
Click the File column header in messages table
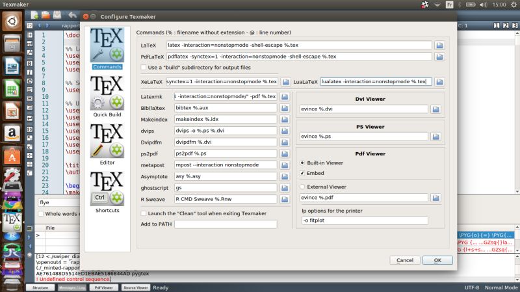tap(51, 228)
